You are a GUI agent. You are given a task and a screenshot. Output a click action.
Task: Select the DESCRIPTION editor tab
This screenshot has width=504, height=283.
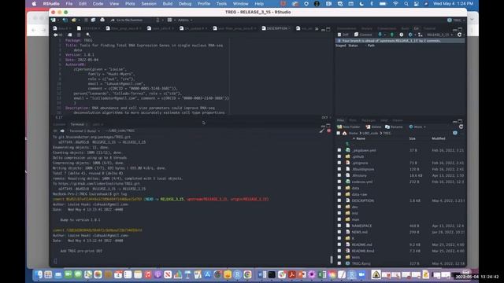(x=276, y=28)
